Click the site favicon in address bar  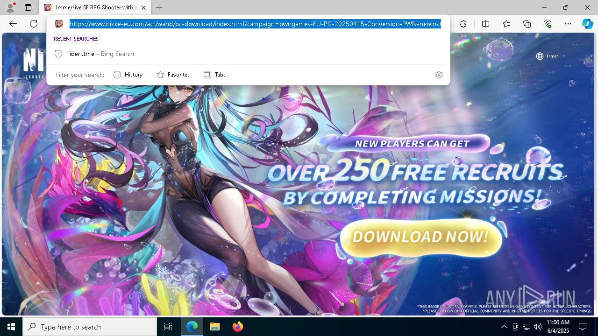point(58,24)
